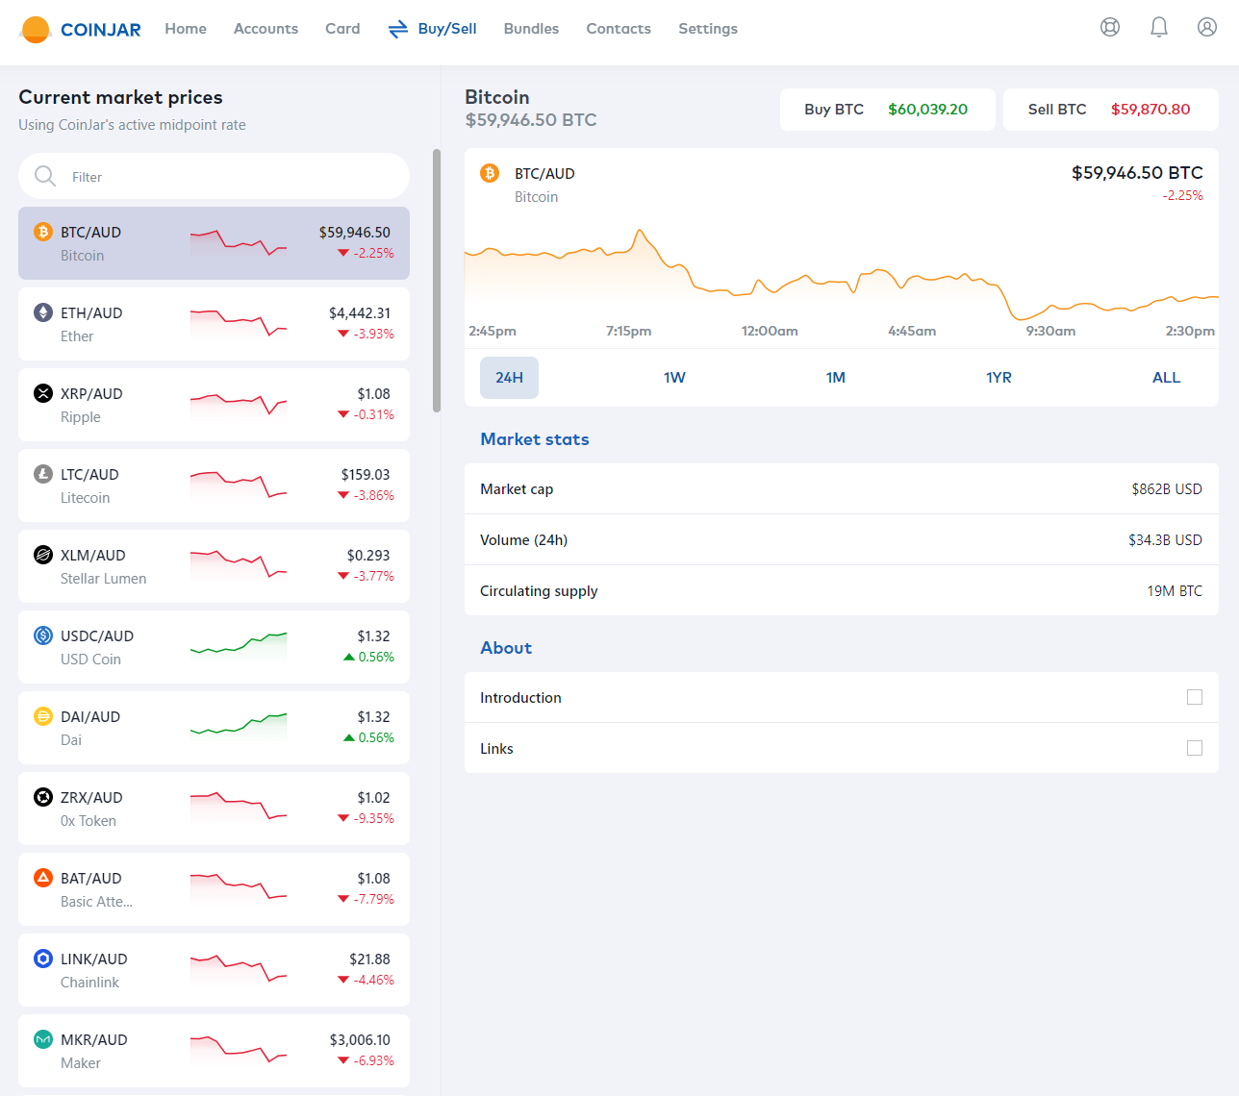
Task: Click Buy BTC button
Action: (x=888, y=110)
